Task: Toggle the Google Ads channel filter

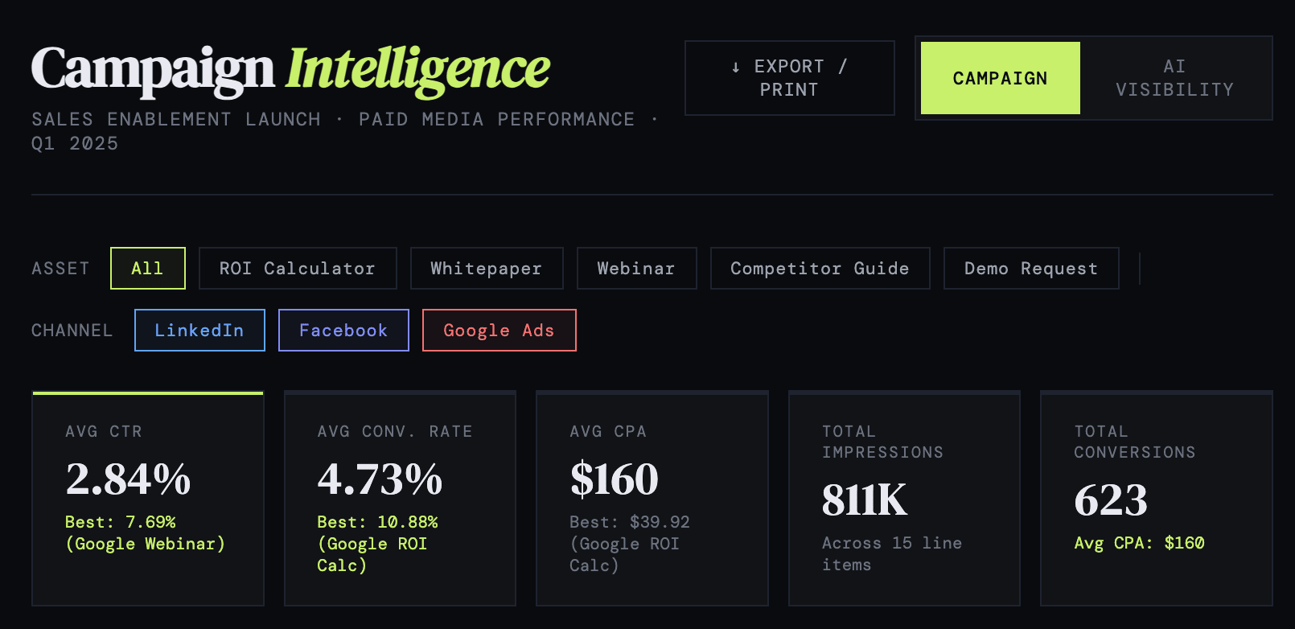Action: point(499,330)
